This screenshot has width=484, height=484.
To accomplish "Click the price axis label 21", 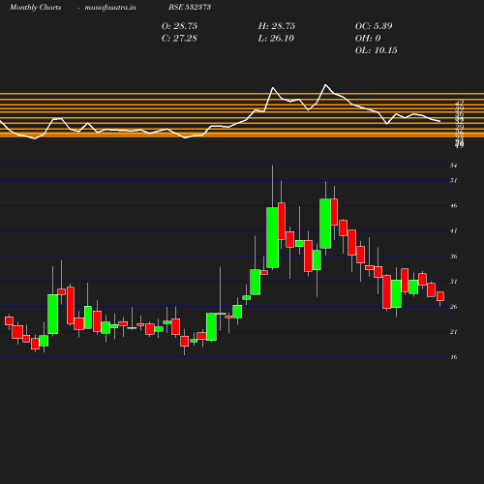I will pyautogui.click(x=454, y=332).
